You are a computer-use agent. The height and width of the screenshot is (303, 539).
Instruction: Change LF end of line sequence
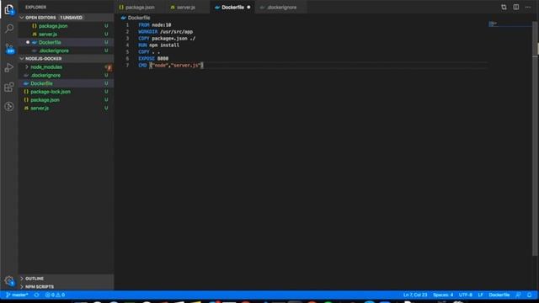(481, 295)
